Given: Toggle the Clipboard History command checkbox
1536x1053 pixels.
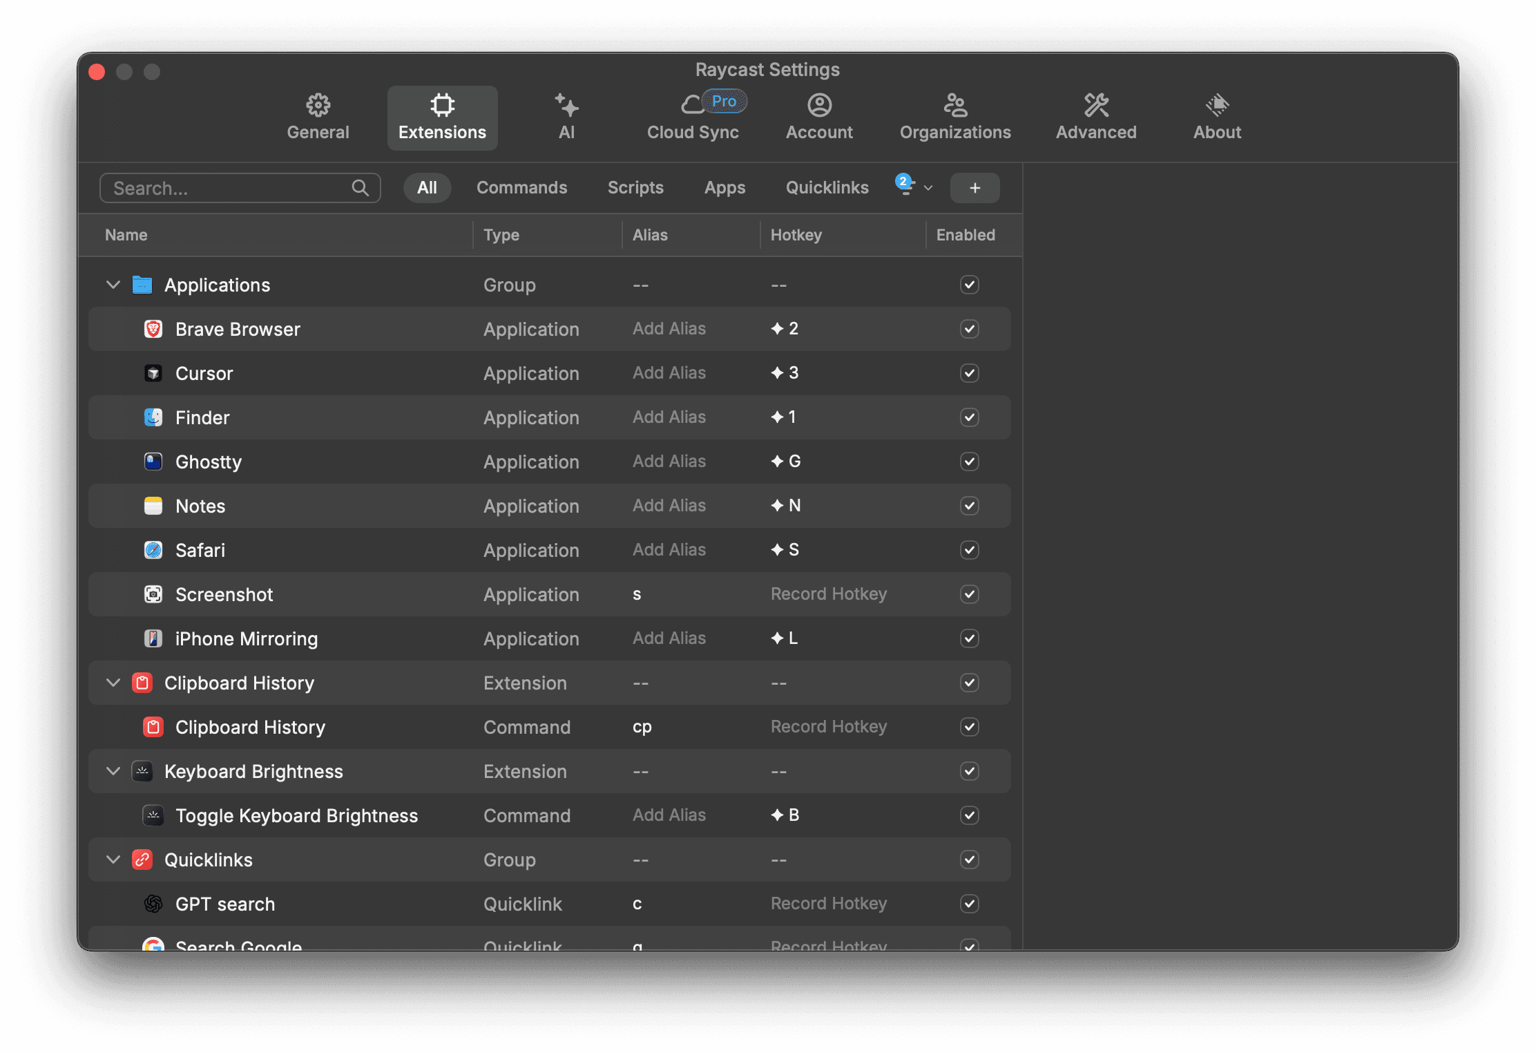Looking at the screenshot, I should coord(969,727).
